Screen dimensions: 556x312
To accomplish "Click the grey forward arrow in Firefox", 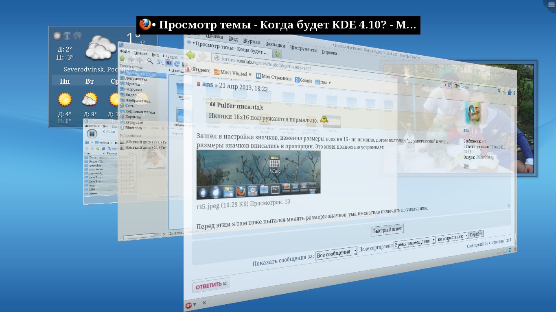I will click(202, 55).
